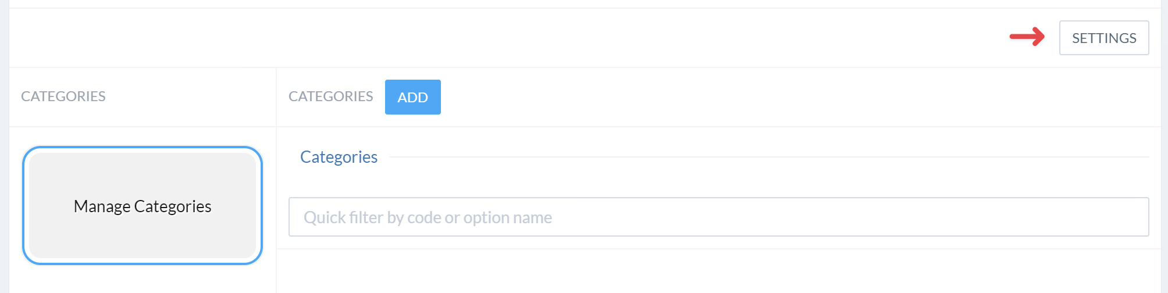Viewport: 1168px width, 293px height.
Task: Click the CATEGORIES label beside ADD
Action: click(x=330, y=97)
